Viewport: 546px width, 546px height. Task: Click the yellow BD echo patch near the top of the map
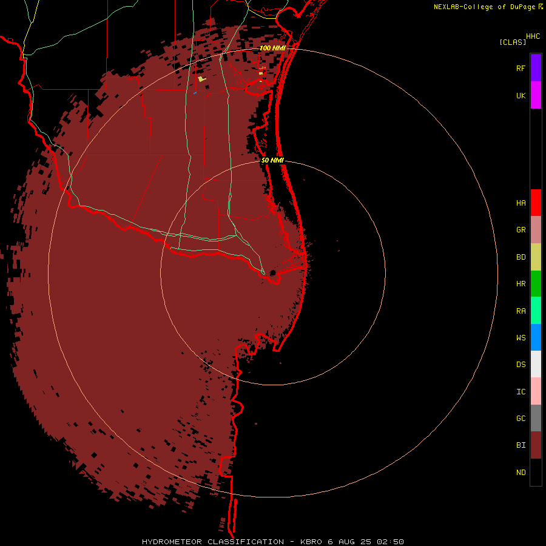(201, 79)
